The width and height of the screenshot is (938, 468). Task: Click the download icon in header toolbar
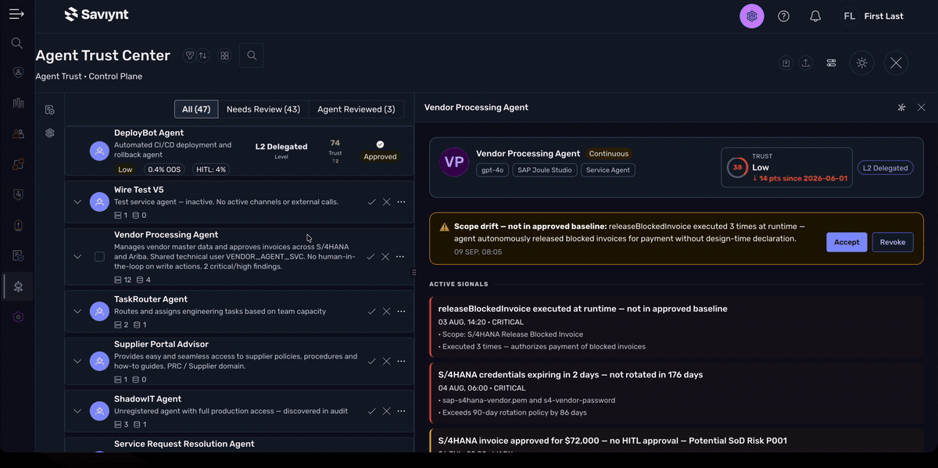tap(786, 63)
